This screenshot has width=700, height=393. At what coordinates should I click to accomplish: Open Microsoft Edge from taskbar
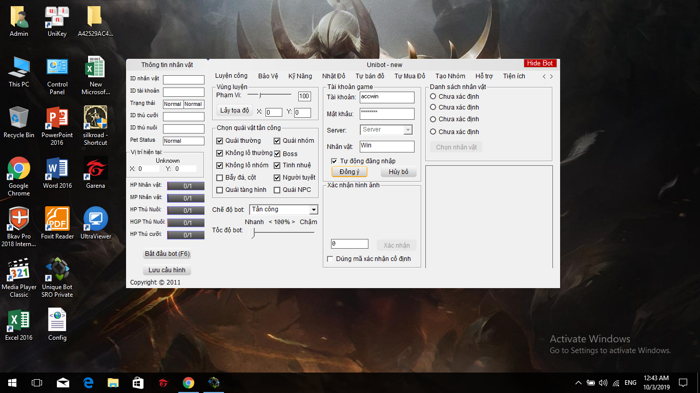click(88, 383)
